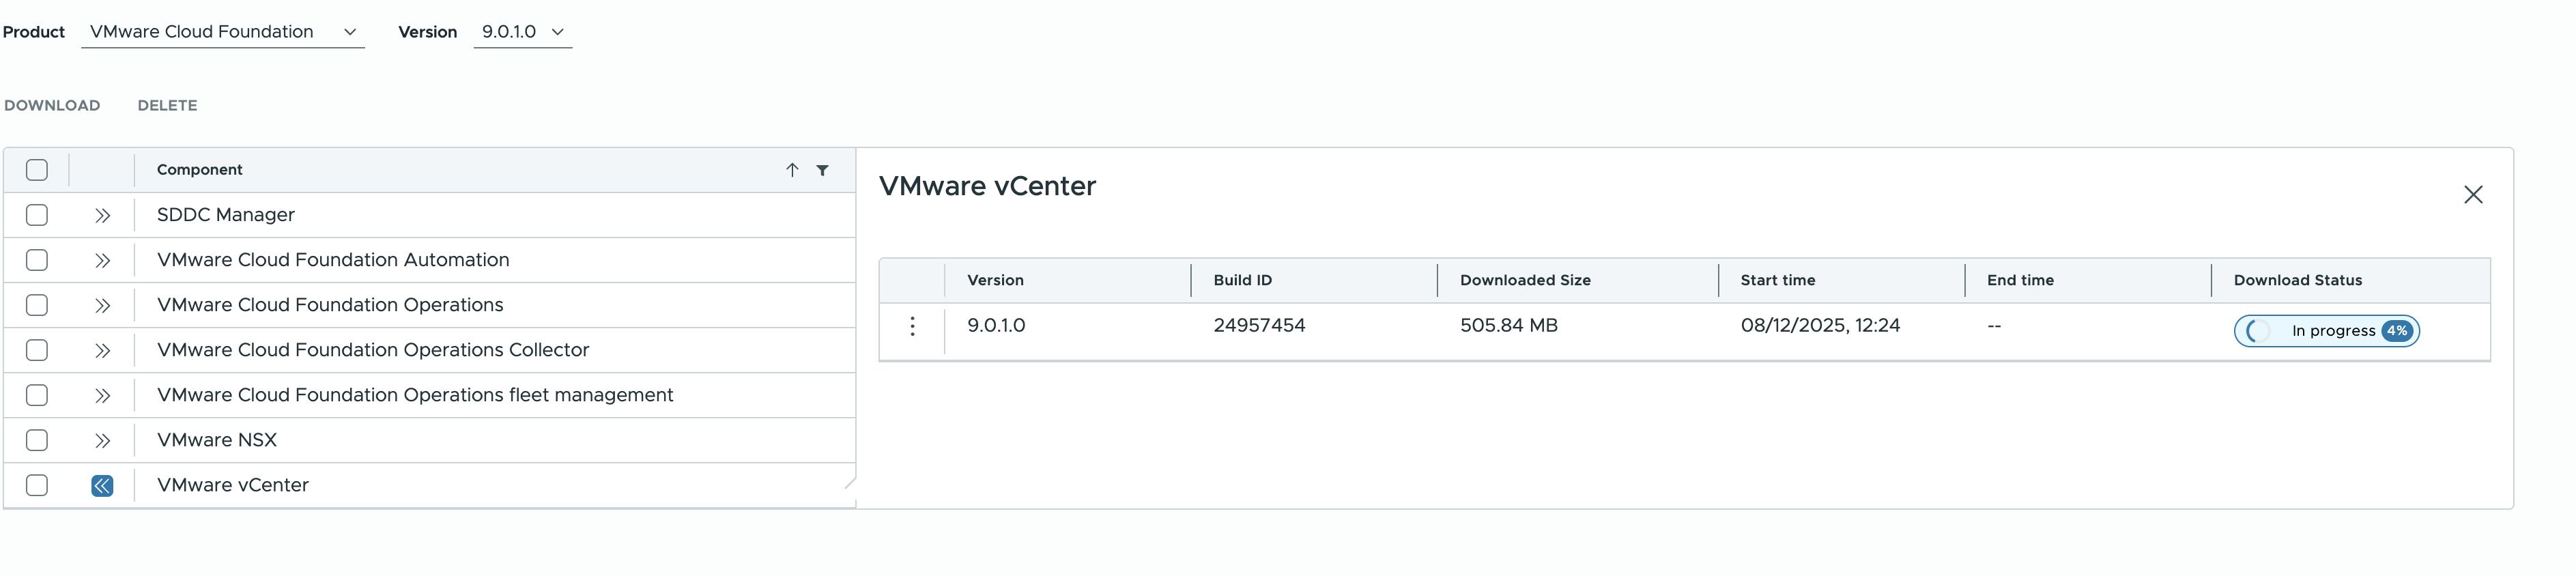Select the VMware vCenter checkbox
This screenshot has height=576, width=2576.
(37, 485)
